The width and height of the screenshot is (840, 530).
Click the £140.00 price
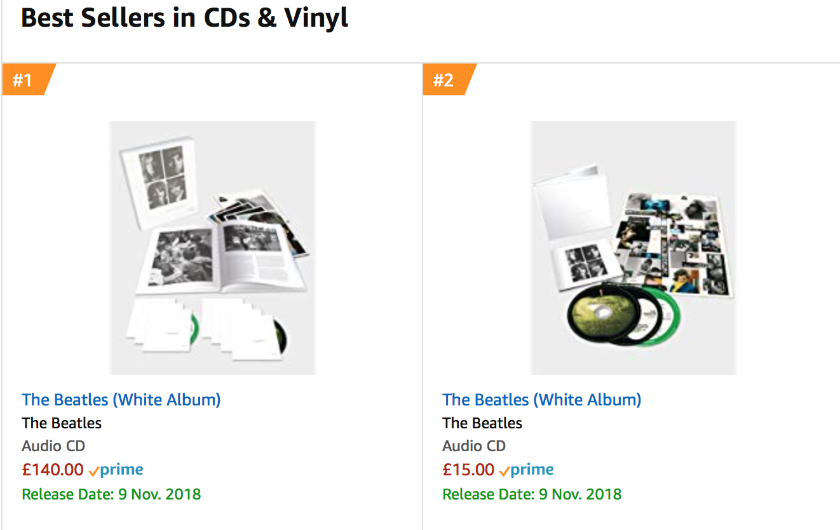[x=53, y=470]
